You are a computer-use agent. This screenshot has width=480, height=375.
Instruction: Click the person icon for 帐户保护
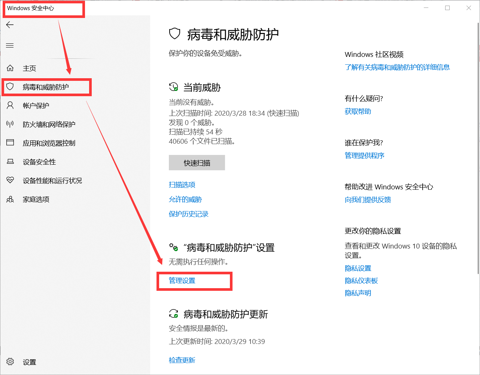click(10, 106)
